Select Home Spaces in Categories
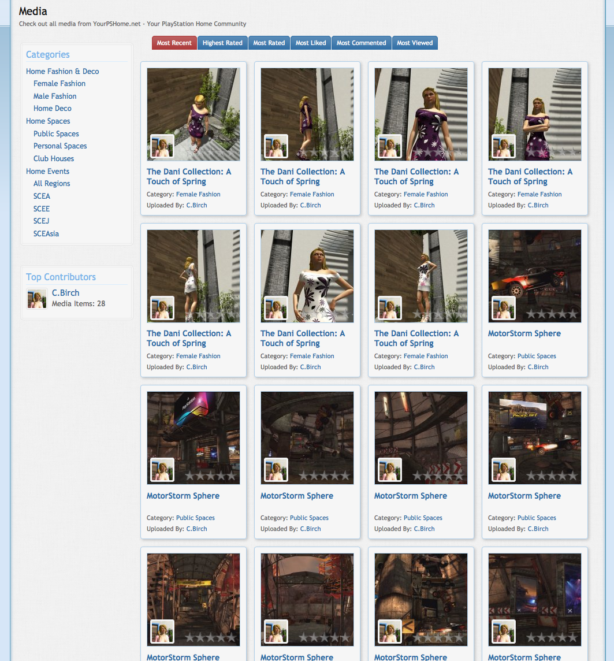The width and height of the screenshot is (614, 661). pos(48,121)
